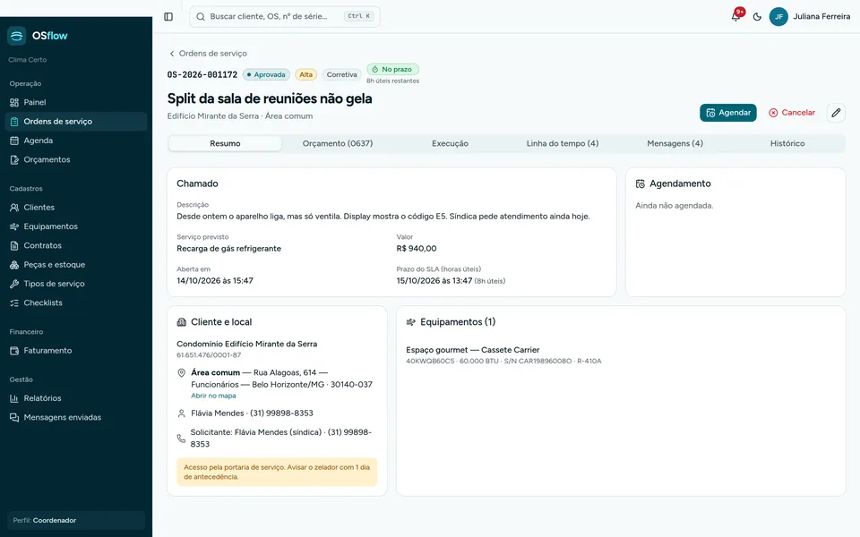Click the Corretiva type badge
The width and height of the screenshot is (860, 537).
tap(341, 74)
